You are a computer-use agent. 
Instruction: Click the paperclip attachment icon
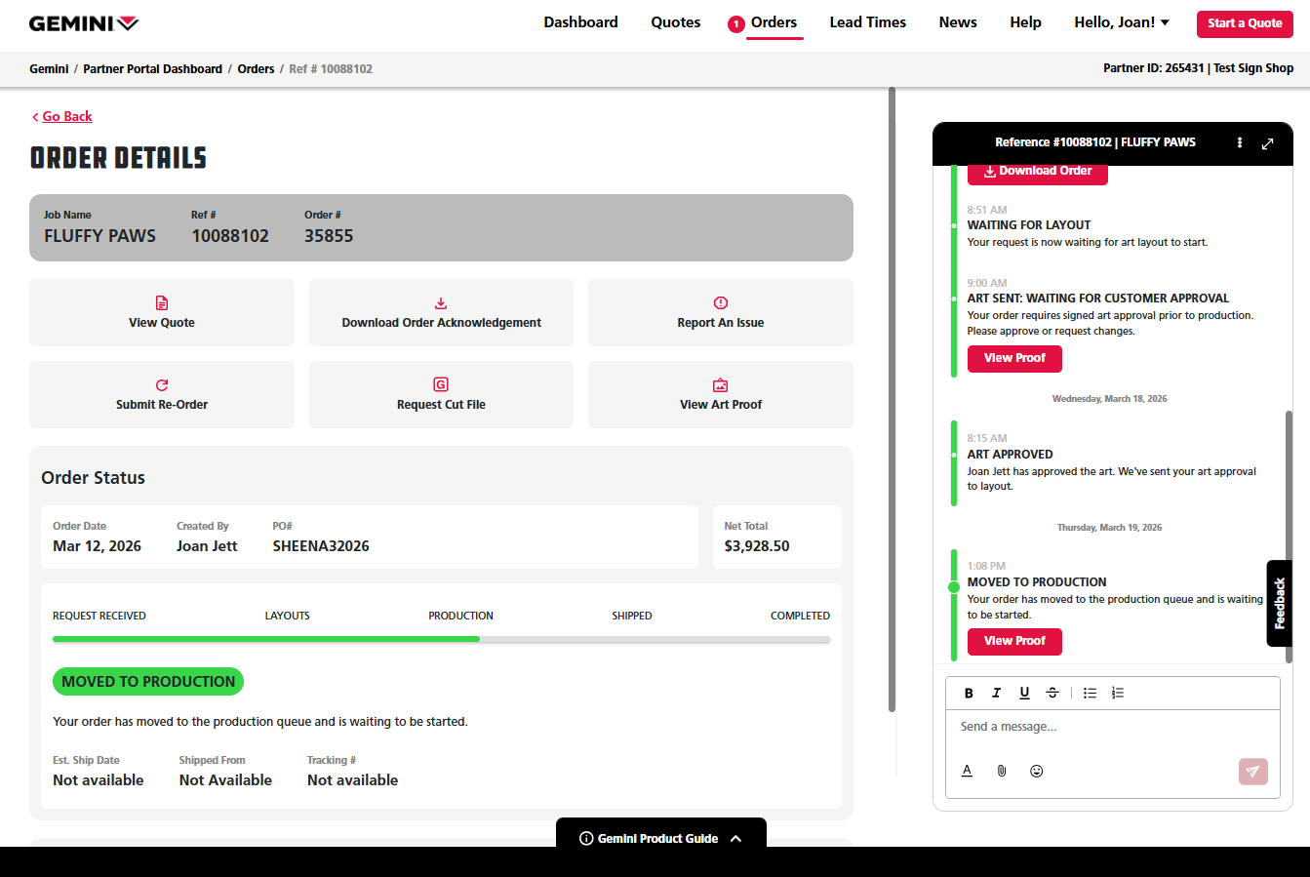click(1002, 771)
